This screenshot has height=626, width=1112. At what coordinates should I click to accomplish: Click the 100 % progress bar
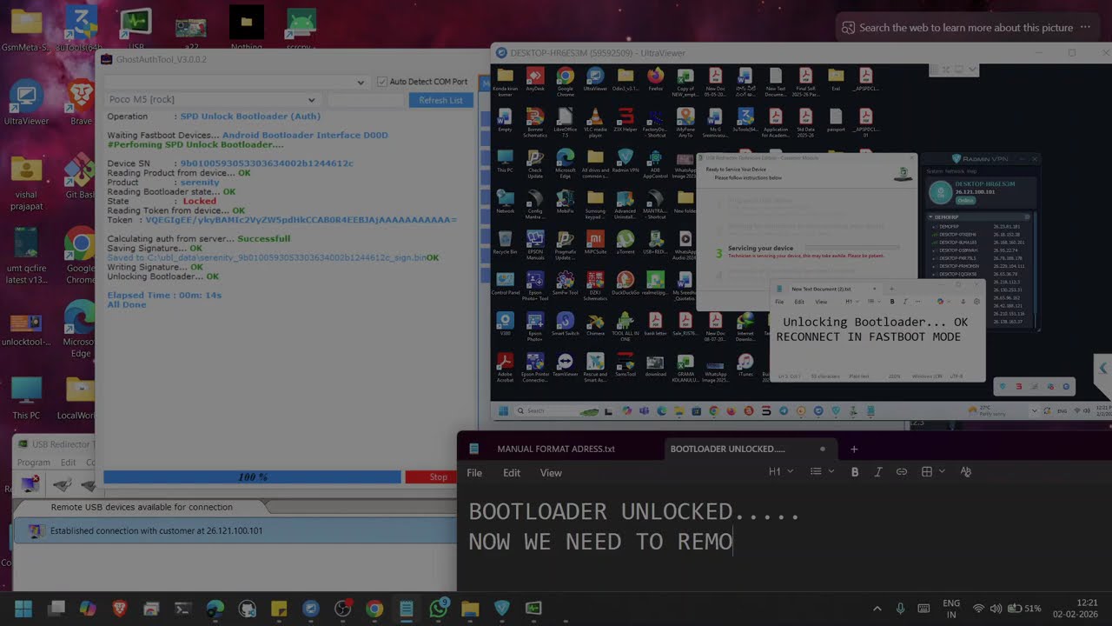pos(252,477)
